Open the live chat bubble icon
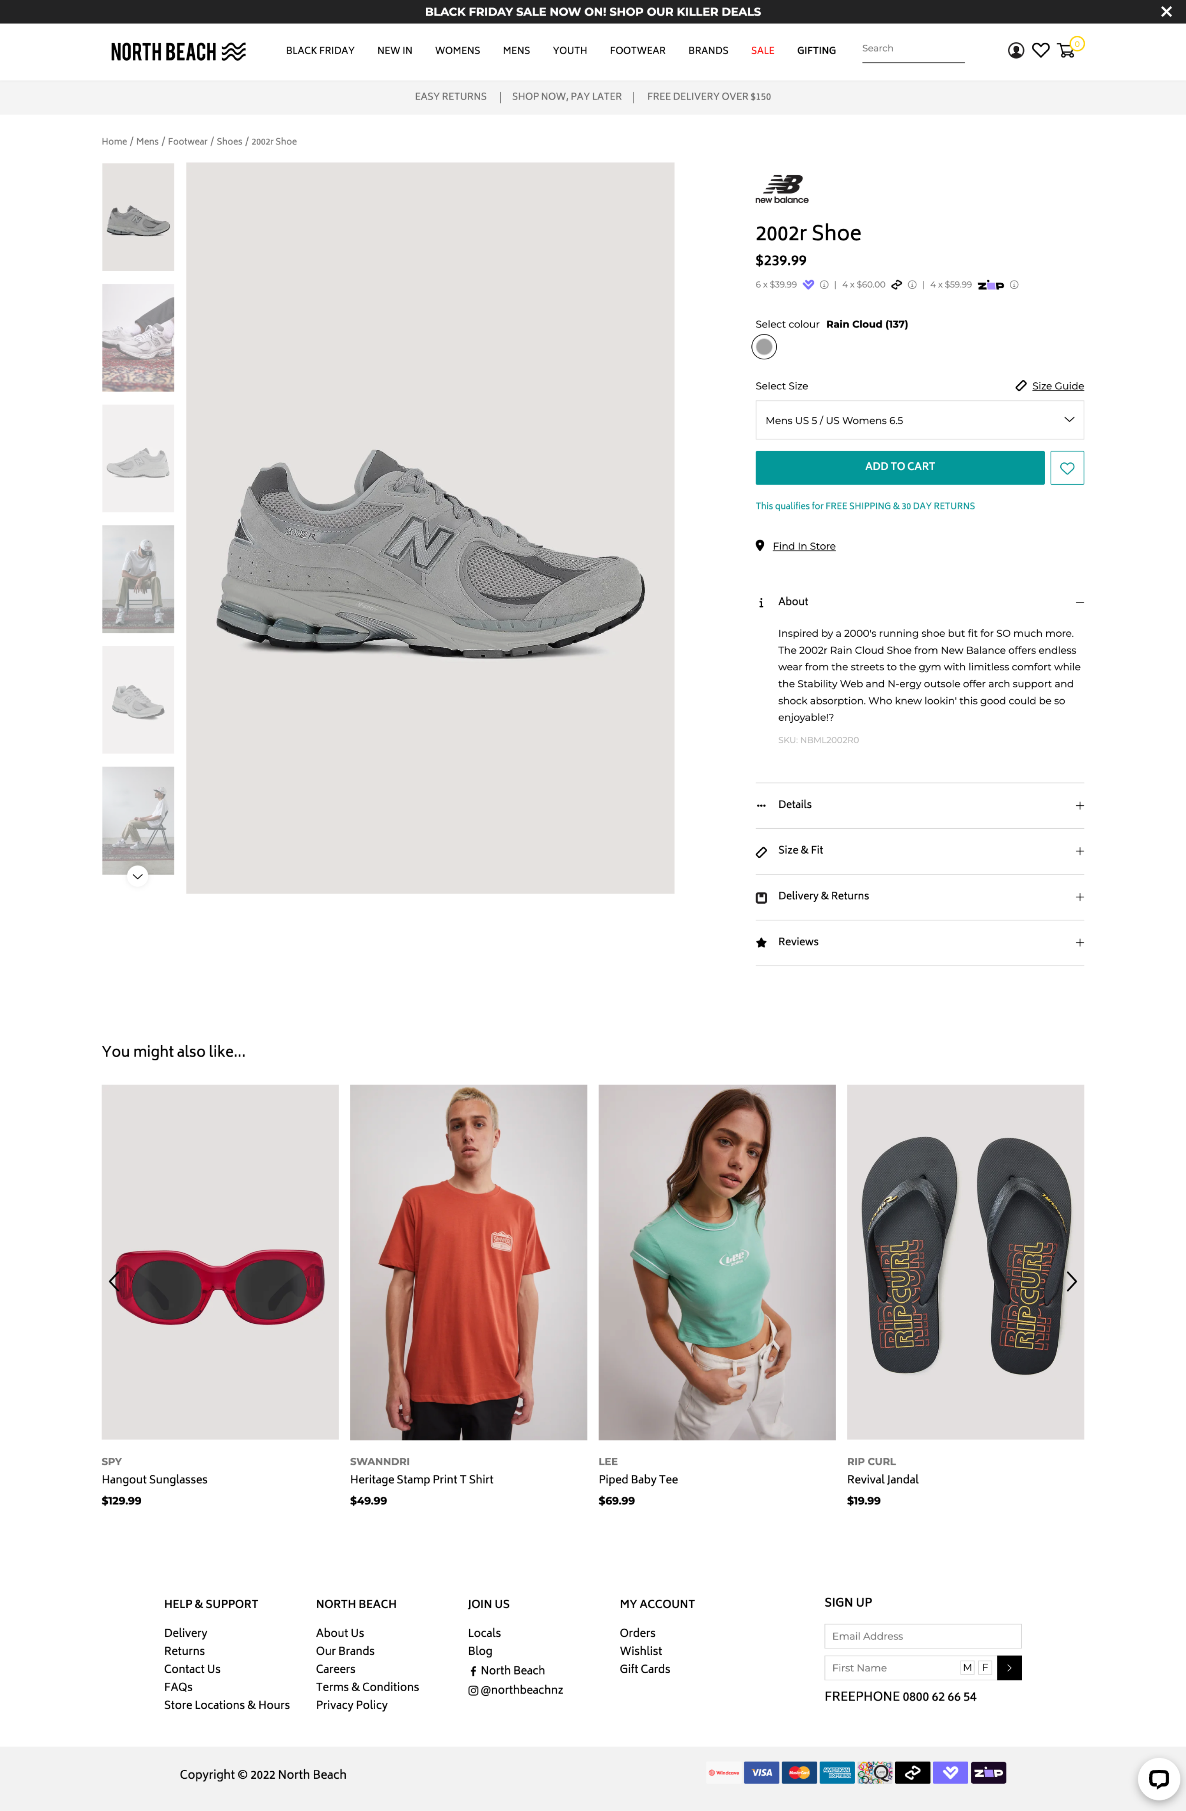The height and width of the screenshot is (1811, 1186). point(1159,1778)
